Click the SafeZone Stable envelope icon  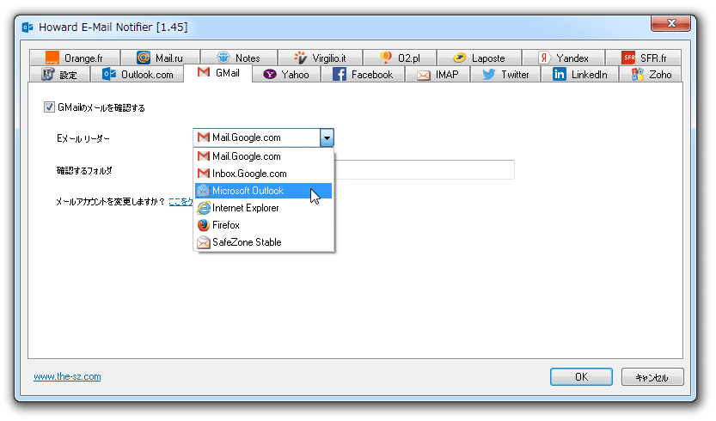[204, 242]
